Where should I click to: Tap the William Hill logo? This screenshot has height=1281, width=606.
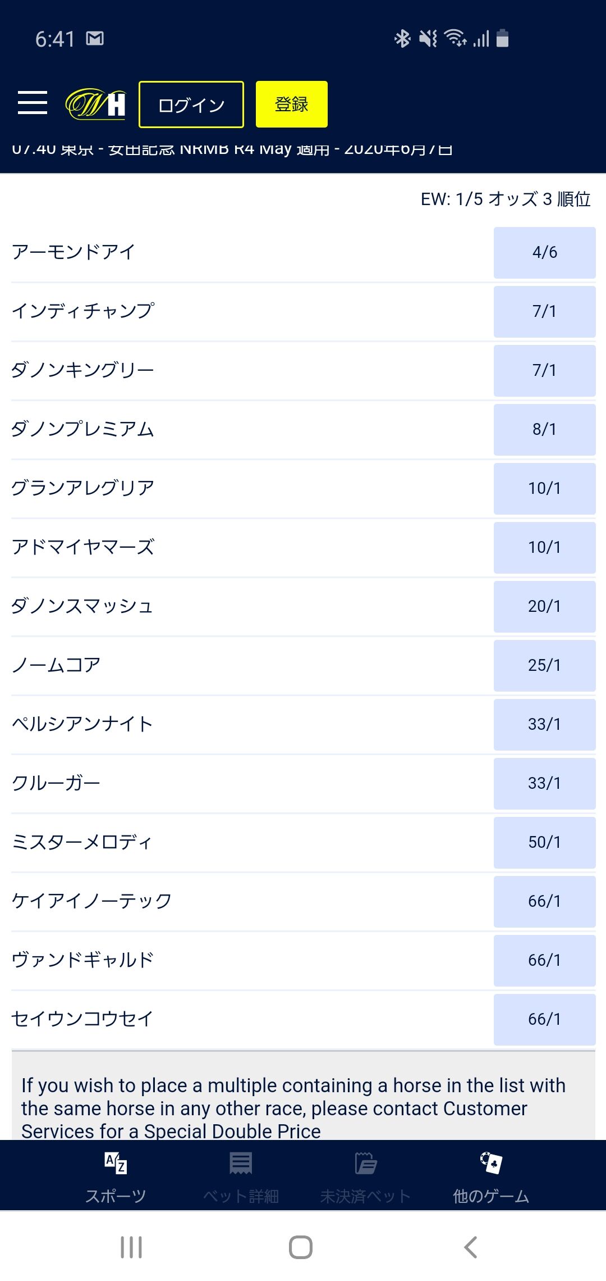point(95,104)
